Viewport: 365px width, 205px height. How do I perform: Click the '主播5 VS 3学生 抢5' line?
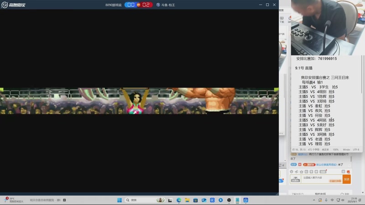(318, 87)
